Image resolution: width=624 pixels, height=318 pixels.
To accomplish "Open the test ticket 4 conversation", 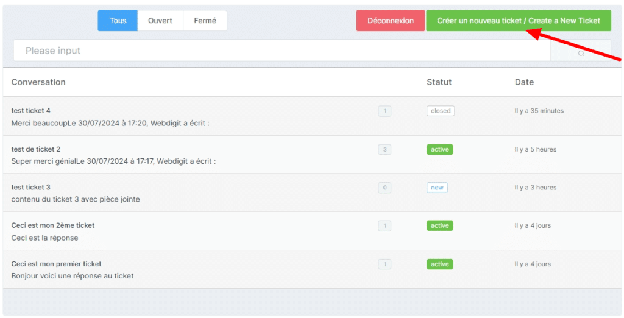I will [31, 111].
